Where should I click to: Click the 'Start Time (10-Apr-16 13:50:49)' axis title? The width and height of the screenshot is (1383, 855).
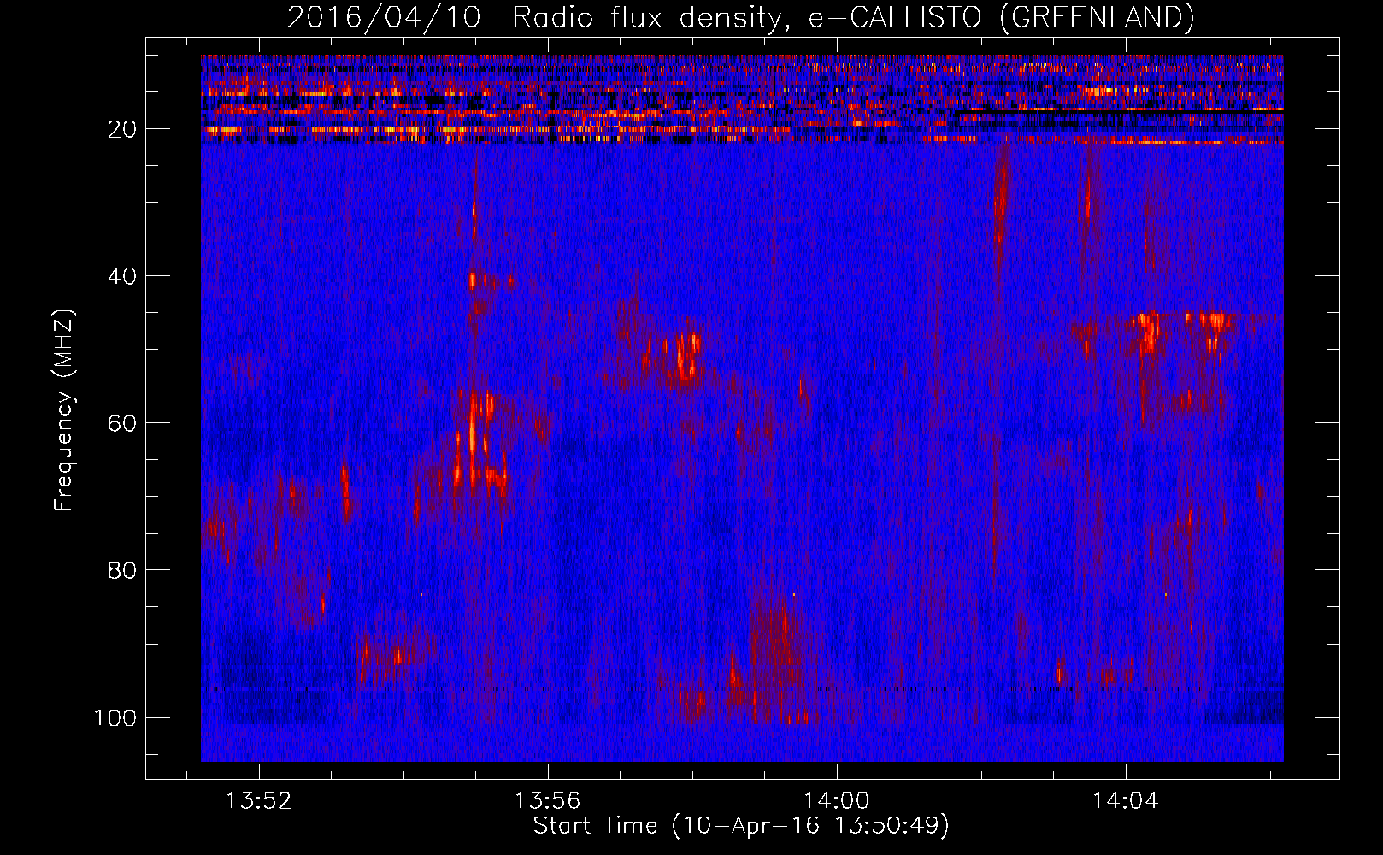[741, 826]
